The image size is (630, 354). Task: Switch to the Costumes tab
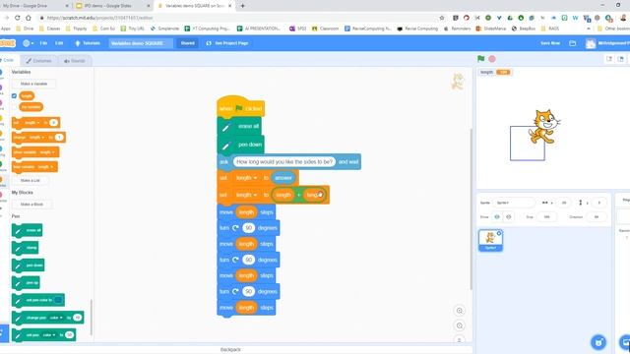tap(38, 61)
